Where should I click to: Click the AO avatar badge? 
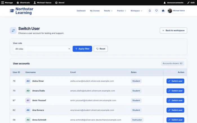[x=28, y=81]
